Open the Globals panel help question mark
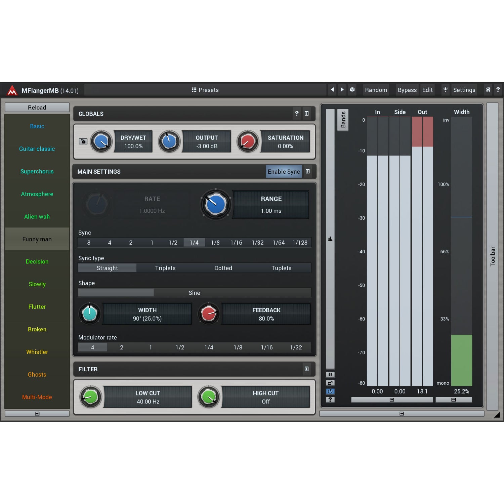This screenshot has height=504, width=504. click(x=297, y=114)
